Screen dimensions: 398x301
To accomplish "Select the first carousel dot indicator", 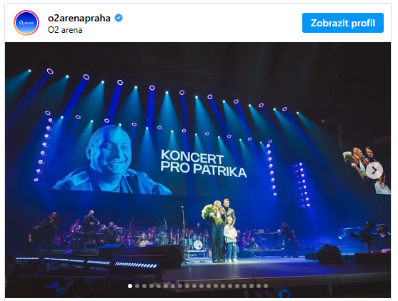I will pyautogui.click(x=130, y=286).
